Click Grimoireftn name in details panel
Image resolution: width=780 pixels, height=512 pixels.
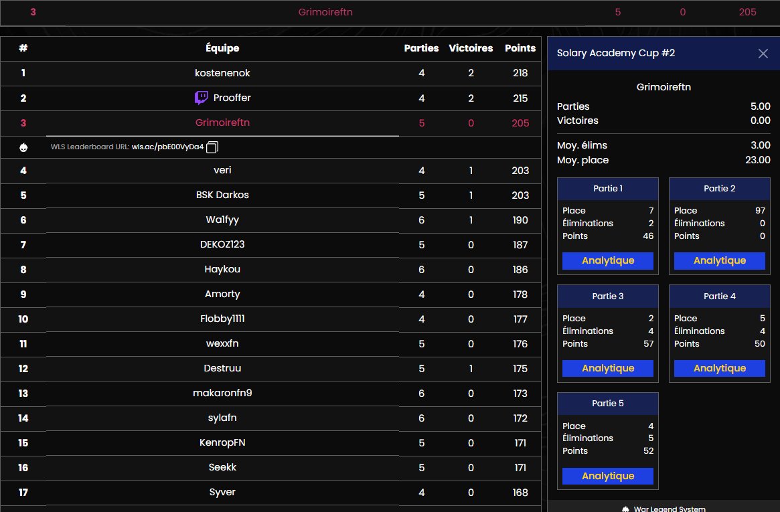664,87
